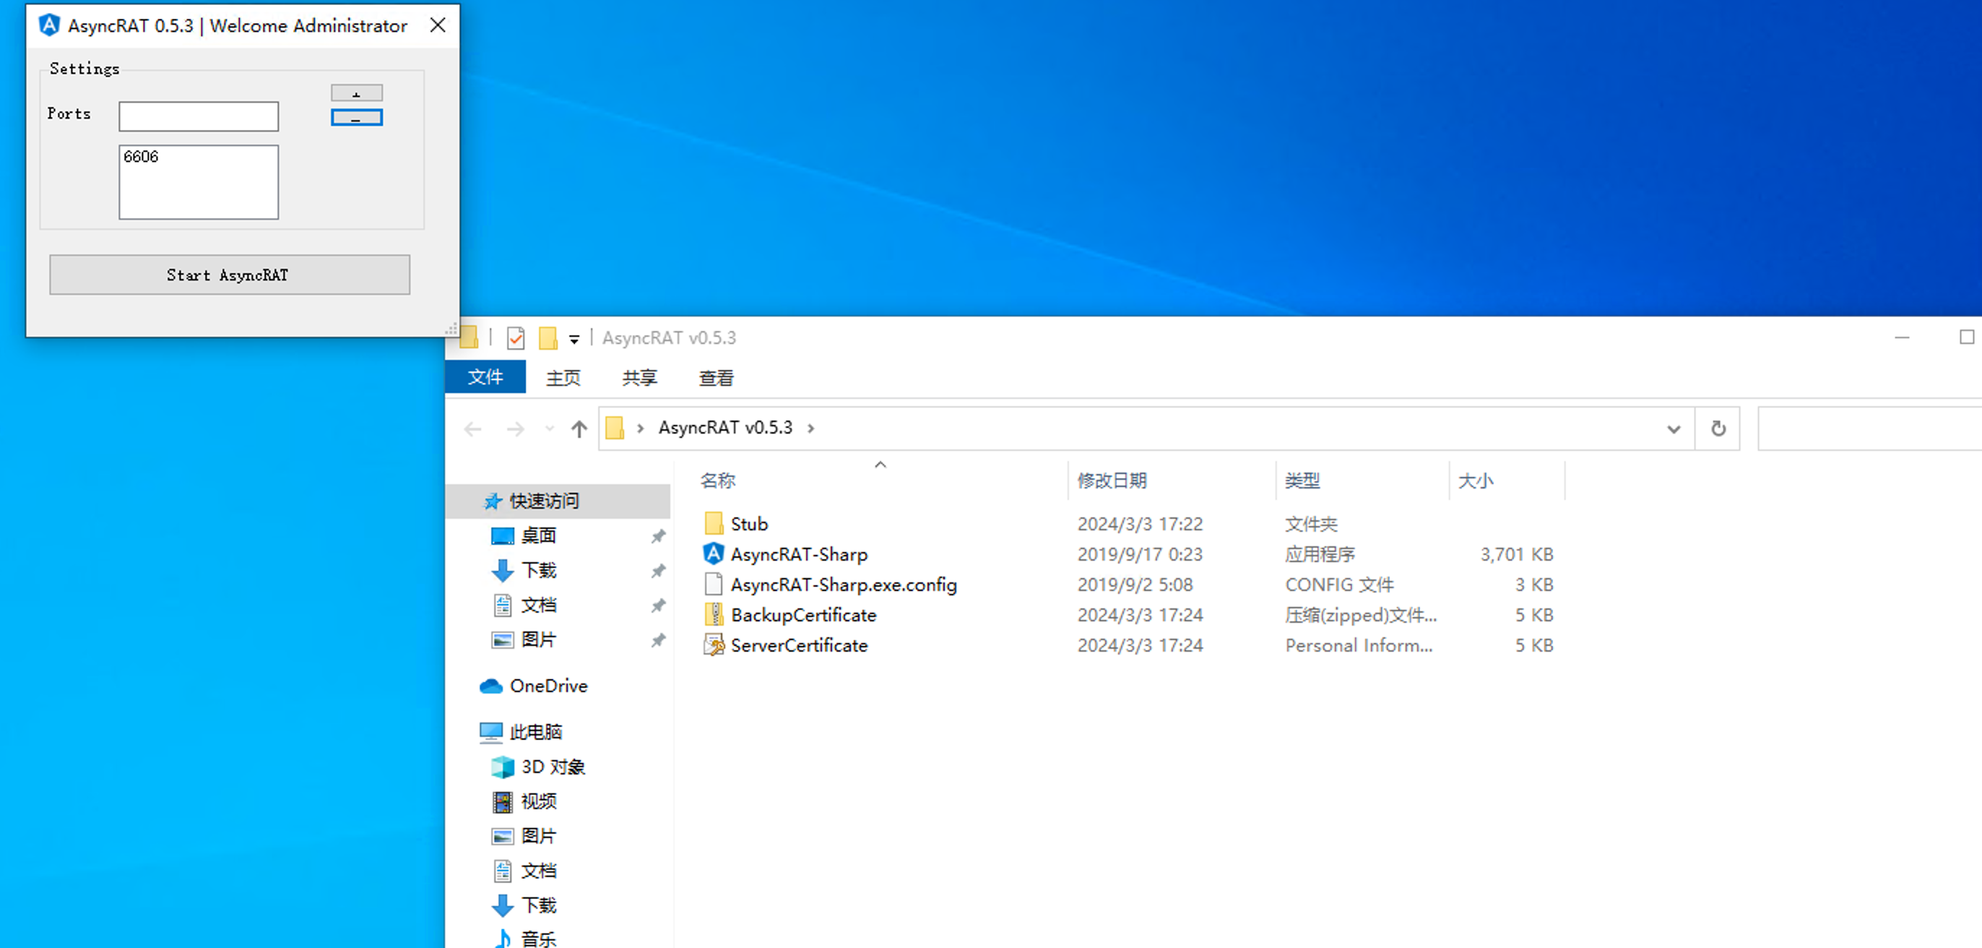Click the Start AsyncRAT button
The width and height of the screenshot is (1982, 948).
(229, 275)
